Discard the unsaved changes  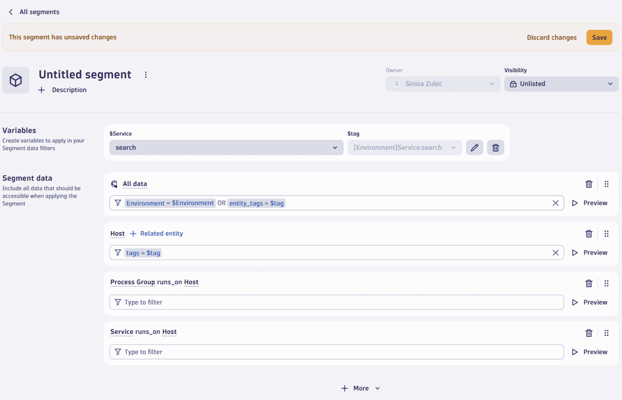(x=552, y=37)
